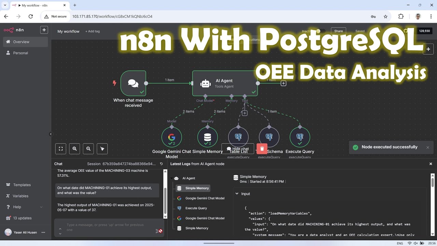Click the previous MACHINING-01 question message

pyautogui.click(x=107, y=190)
